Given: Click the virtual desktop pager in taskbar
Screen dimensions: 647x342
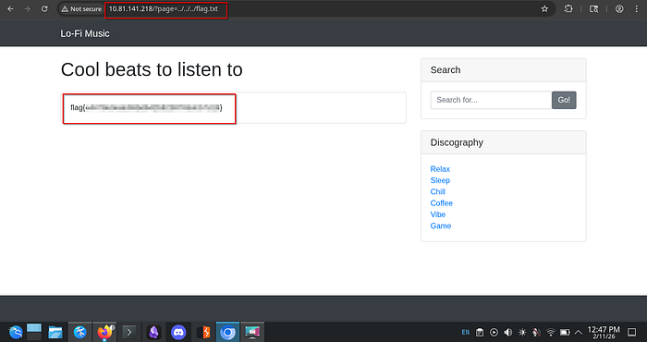Looking at the screenshot, I should pos(34,332).
